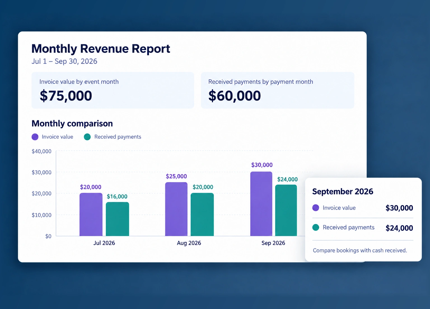Click the $20,000 label above July's purple bar
This screenshot has height=309, width=430.
pos(91,187)
